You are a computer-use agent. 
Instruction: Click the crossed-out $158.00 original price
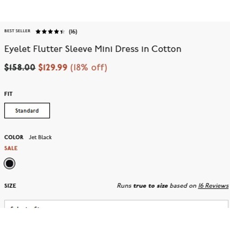pos(20,67)
